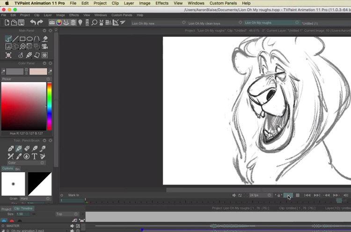Click the magic hat FX stack icon

pyautogui.click(x=102, y=22)
